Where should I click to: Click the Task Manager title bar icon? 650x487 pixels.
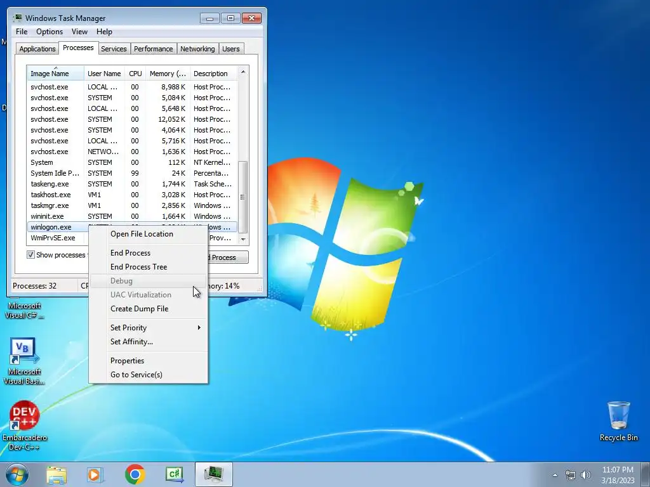(x=17, y=18)
